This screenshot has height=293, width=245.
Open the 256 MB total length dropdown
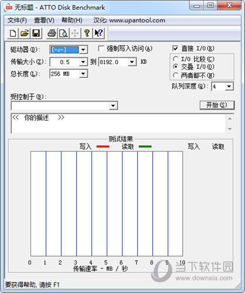click(83, 74)
